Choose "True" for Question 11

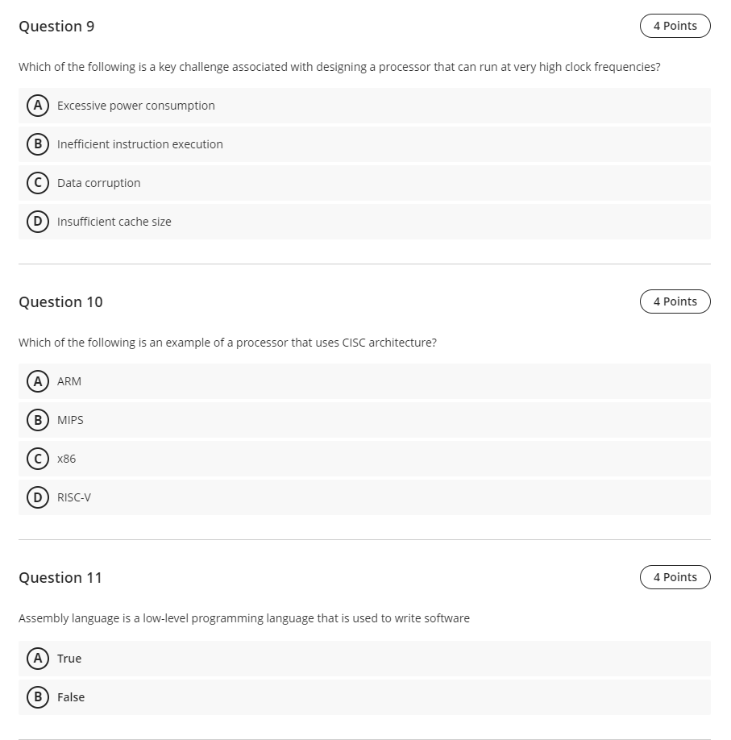pyautogui.click(x=38, y=659)
